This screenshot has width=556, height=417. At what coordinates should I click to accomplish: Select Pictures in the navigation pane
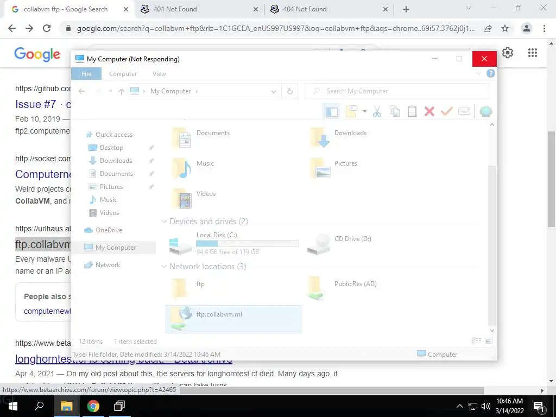[x=111, y=187]
